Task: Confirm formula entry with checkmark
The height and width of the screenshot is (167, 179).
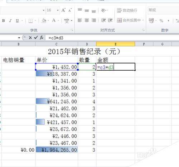Action: 36,37
